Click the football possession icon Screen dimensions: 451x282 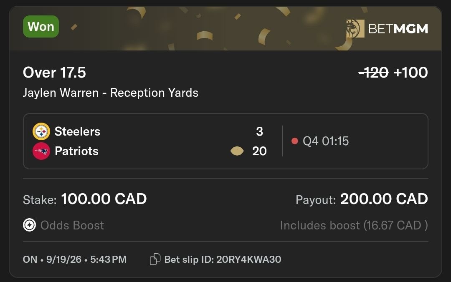coord(237,151)
